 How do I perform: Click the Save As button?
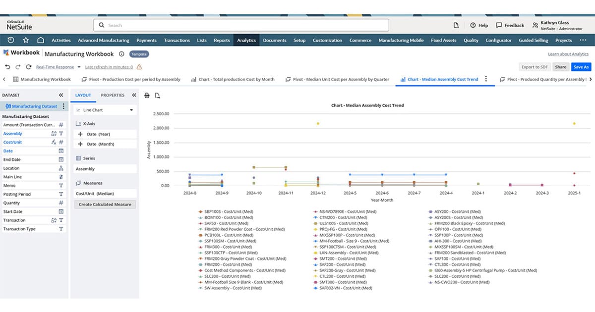click(580, 66)
